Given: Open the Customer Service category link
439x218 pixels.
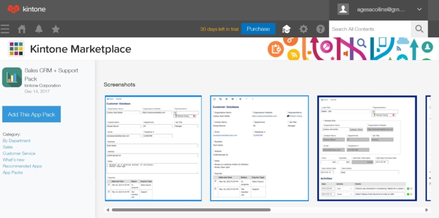Looking at the screenshot, I should point(19,153).
